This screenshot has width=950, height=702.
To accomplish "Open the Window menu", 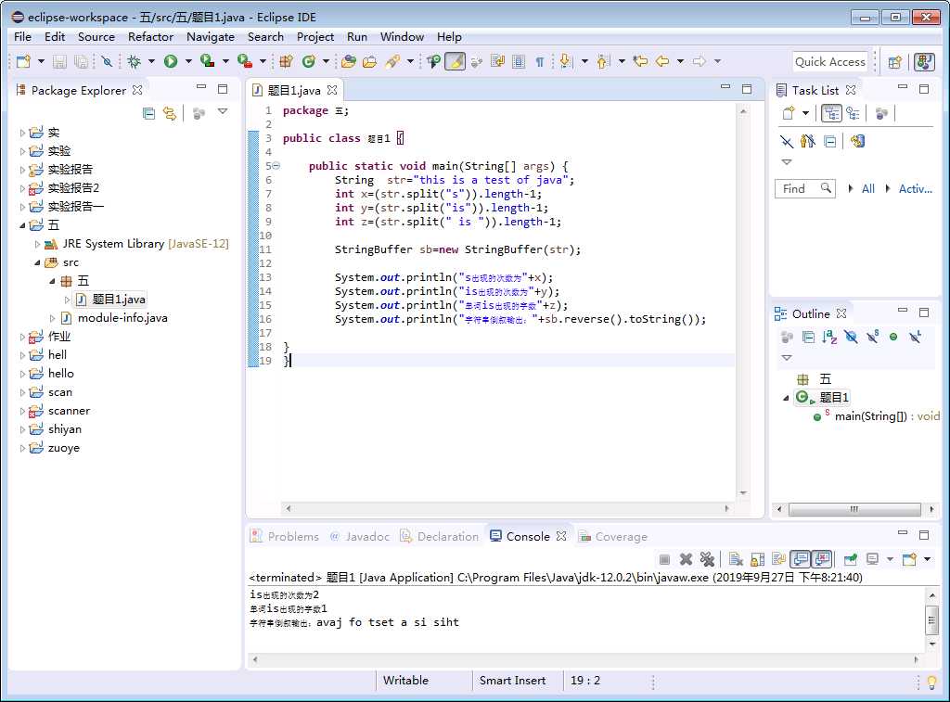I will (x=402, y=37).
